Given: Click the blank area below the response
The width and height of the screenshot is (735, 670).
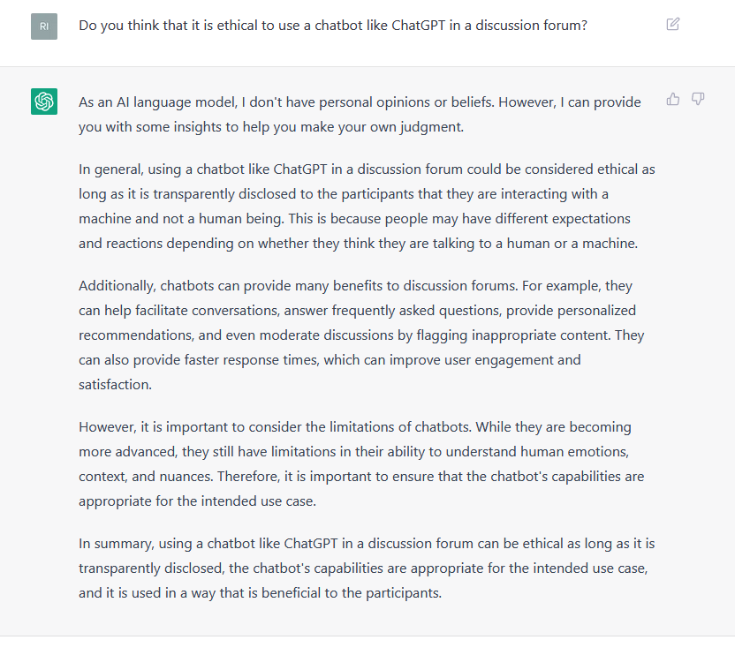Looking at the screenshot, I should coord(367,653).
